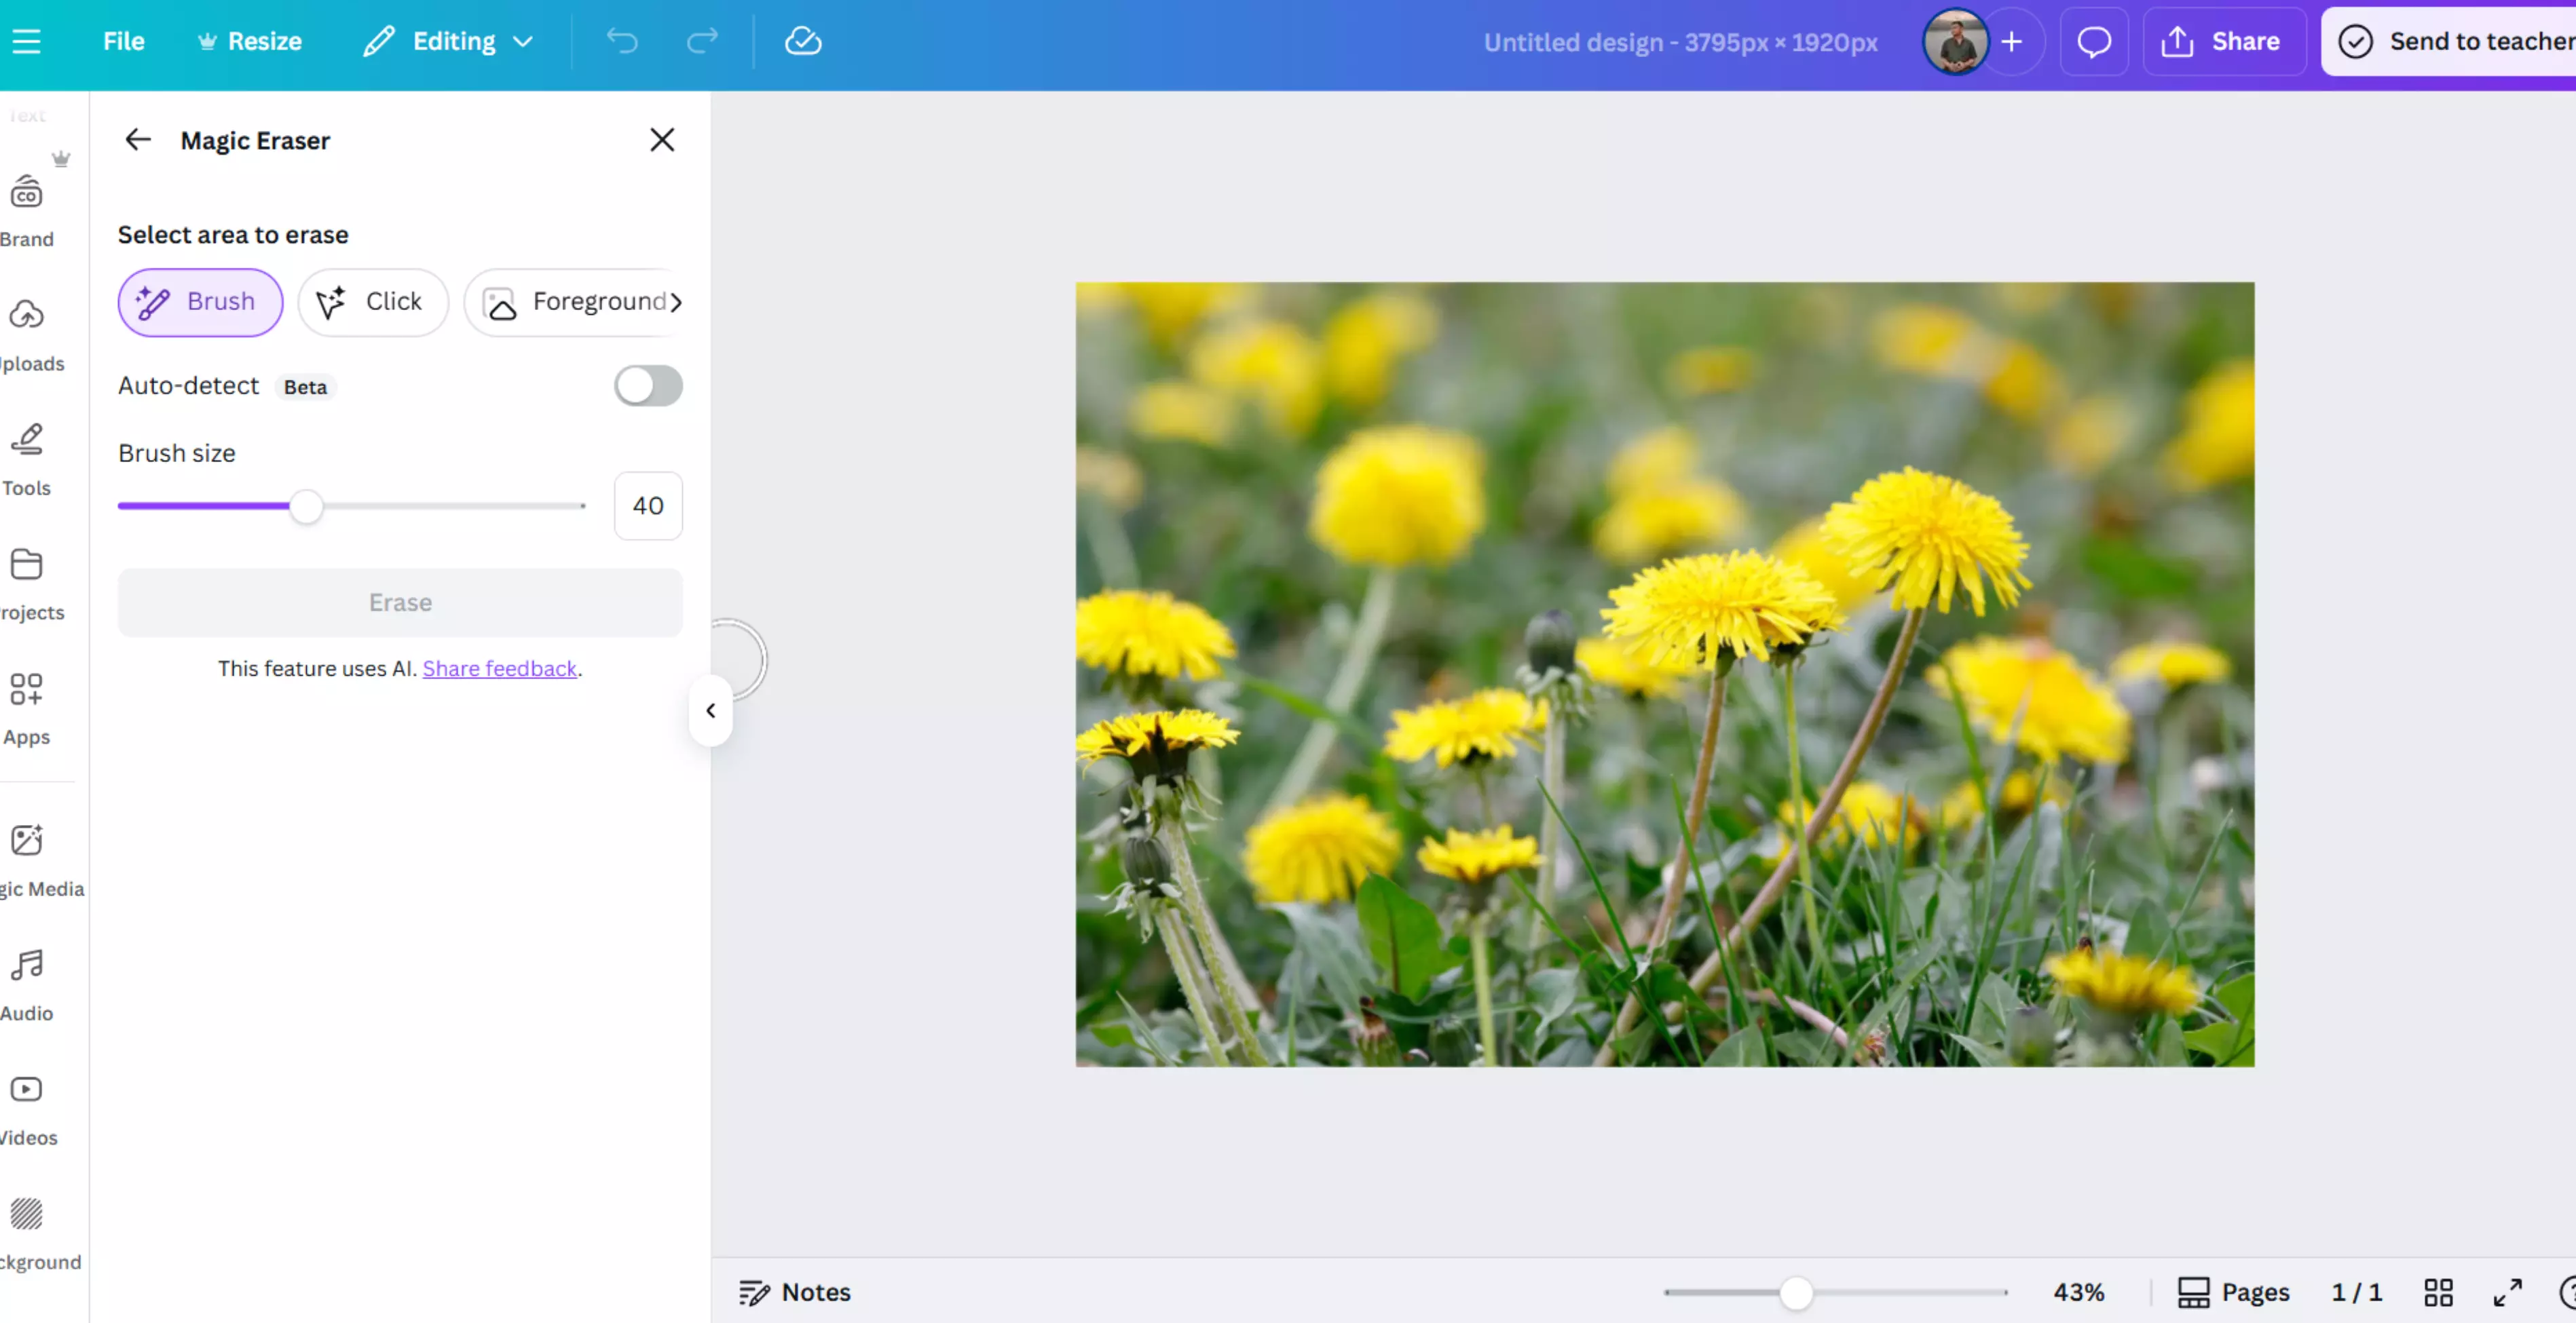The height and width of the screenshot is (1323, 2576).
Task: Open the grid view icon
Action: coord(2438,1292)
